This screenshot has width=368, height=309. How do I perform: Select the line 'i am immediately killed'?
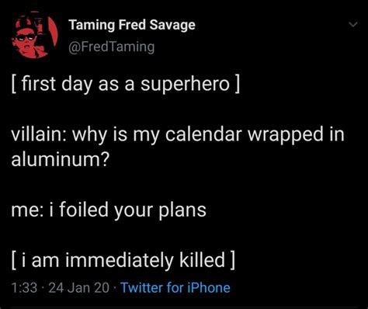coord(123,260)
